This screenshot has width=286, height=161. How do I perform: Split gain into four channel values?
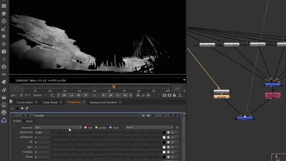172,147
